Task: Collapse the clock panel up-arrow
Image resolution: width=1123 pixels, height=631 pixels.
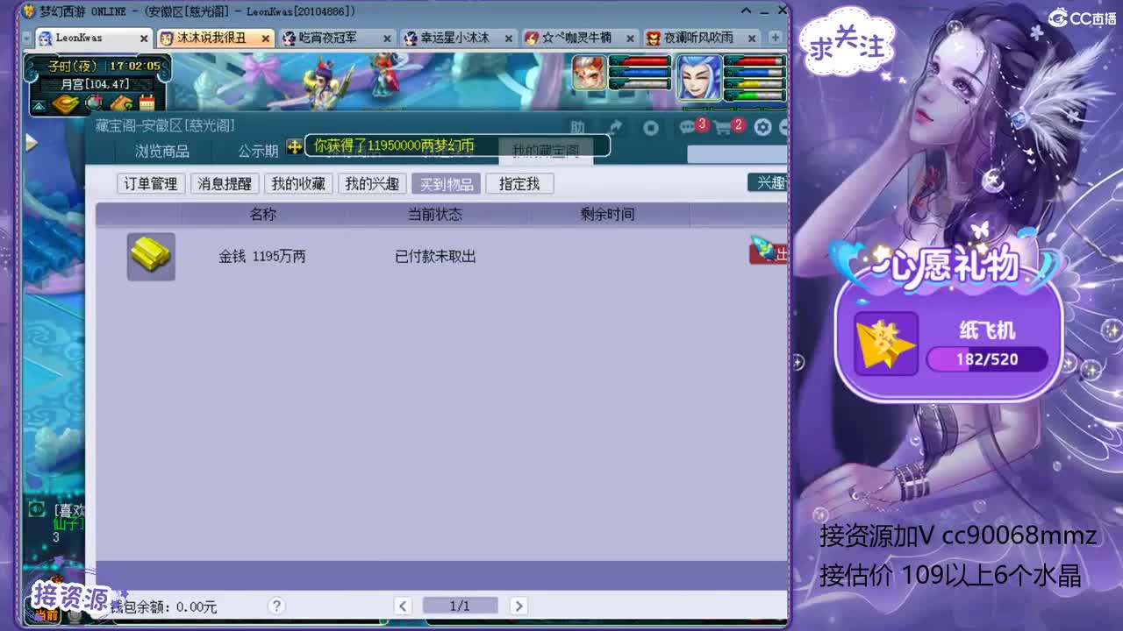Action: [39, 106]
